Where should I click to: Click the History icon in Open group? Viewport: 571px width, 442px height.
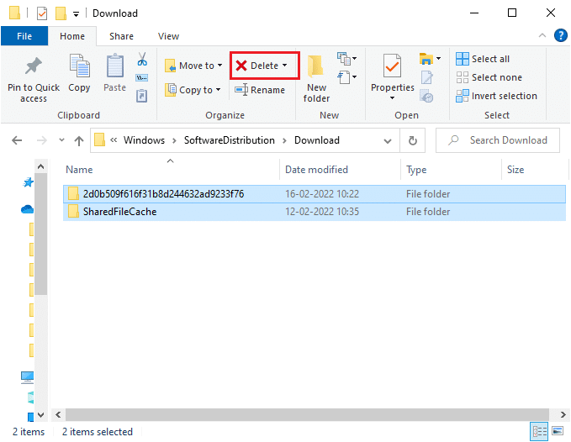(426, 97)
